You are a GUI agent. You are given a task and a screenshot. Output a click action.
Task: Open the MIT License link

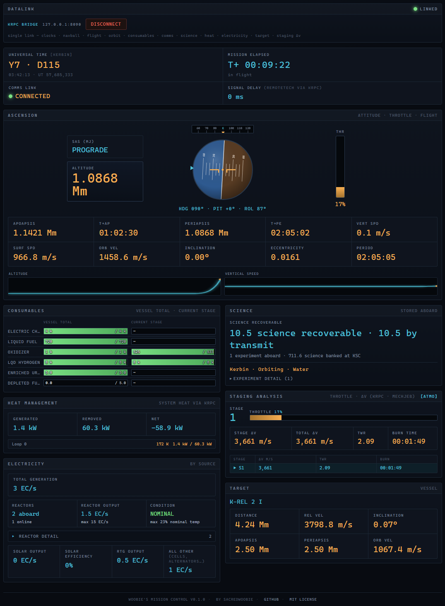click(x=303, y=599)
